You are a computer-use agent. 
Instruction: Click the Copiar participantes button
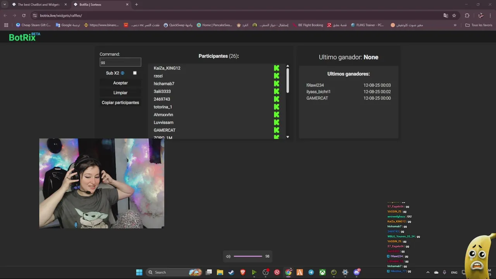coord(121,103)
